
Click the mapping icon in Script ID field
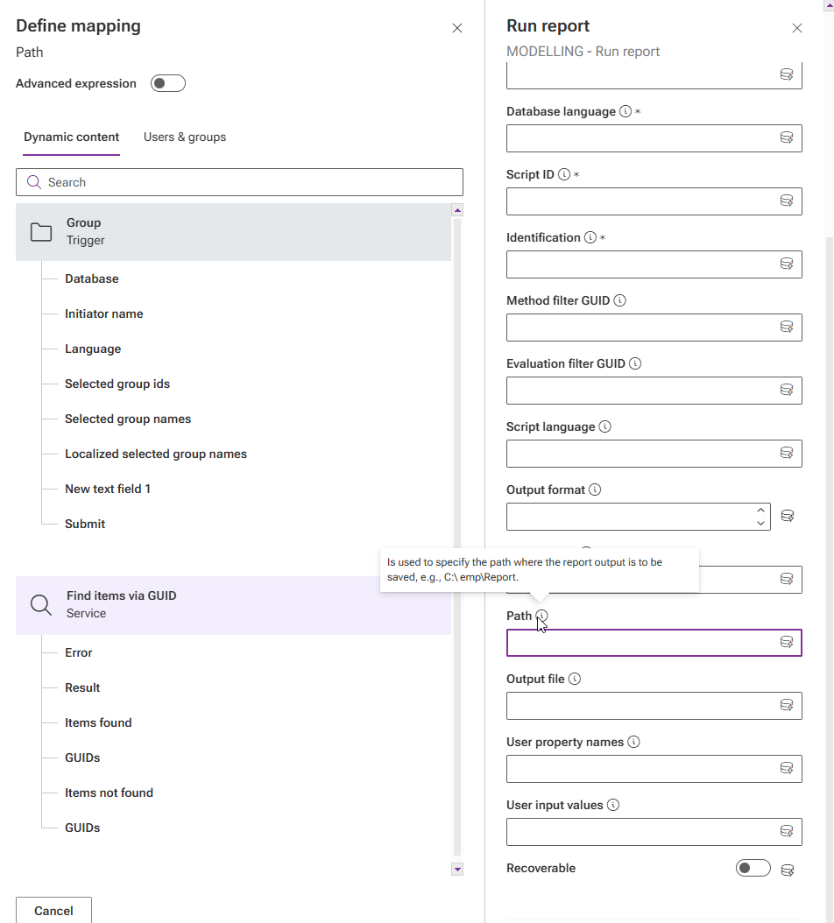(x=786, y=201)
